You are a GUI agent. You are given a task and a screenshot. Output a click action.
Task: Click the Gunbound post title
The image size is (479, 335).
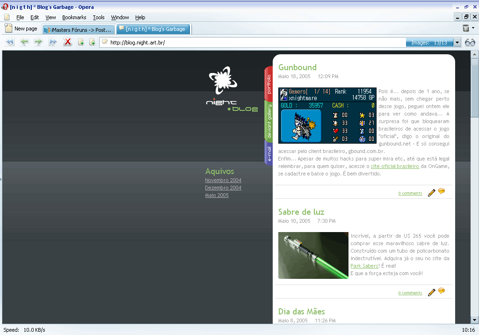[297, 67]
